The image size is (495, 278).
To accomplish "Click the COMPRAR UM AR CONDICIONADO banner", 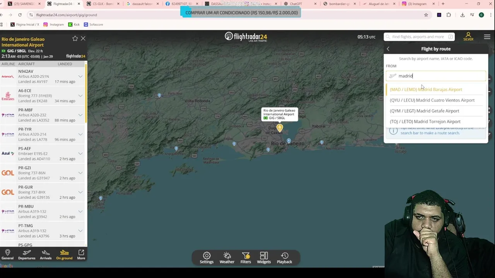I will point(241,13).
